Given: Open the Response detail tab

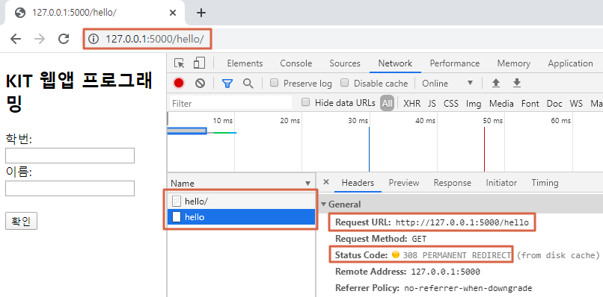Looking at the screenshot, I should pyautogui.click(x=452, y=183).
